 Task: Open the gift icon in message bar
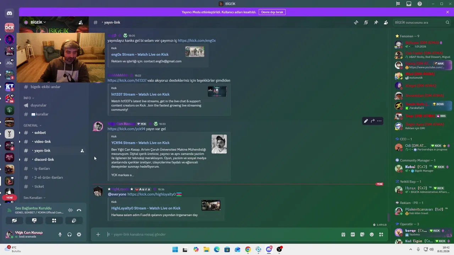click(x=343, y=234)
